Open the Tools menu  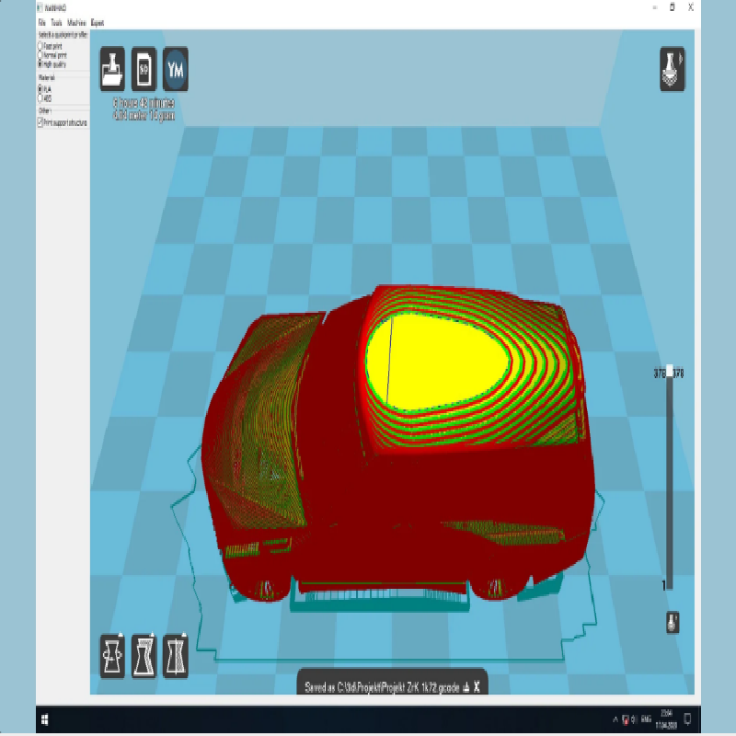[x=56, y=21]
